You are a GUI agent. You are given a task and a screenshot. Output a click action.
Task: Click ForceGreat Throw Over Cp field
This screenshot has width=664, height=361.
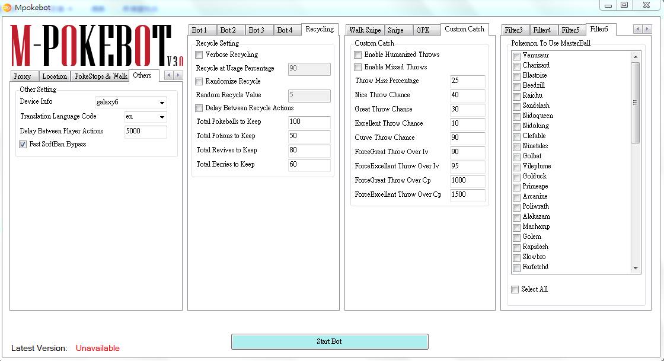pos(468,181)
